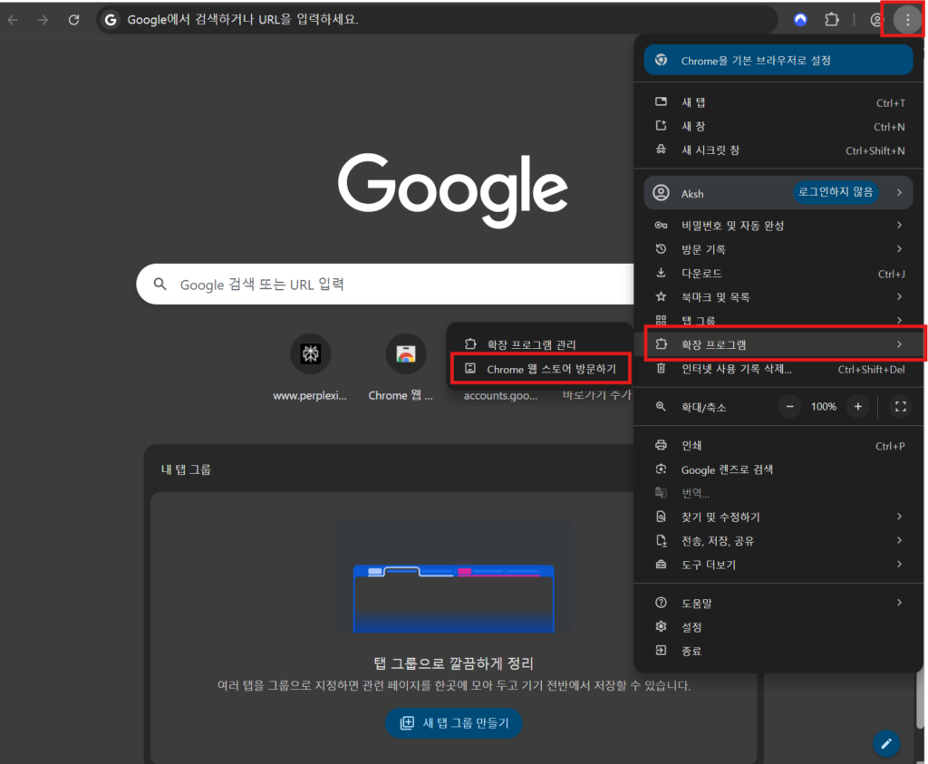Image resolution: width=928 pixels, height=764 pixels.
Task: Expand the 비밀번호 및 자동 완성 submenu
Action: [x=779, y=225]
